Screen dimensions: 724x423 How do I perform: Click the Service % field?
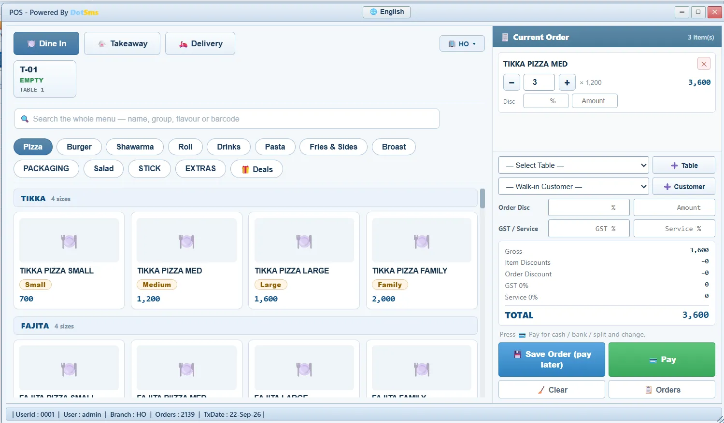[674, 229]
